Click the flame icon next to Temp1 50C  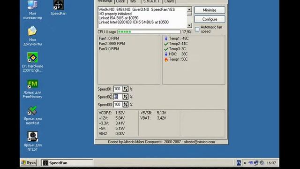point(166,60)
